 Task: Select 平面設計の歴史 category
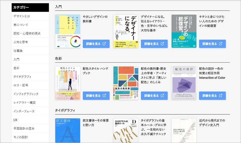pyautogui.click(x=30, y=129)
